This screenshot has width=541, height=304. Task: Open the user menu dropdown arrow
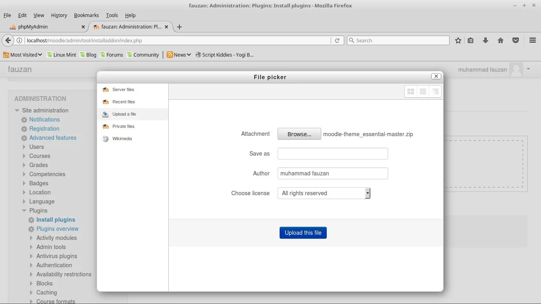[528, 69]
